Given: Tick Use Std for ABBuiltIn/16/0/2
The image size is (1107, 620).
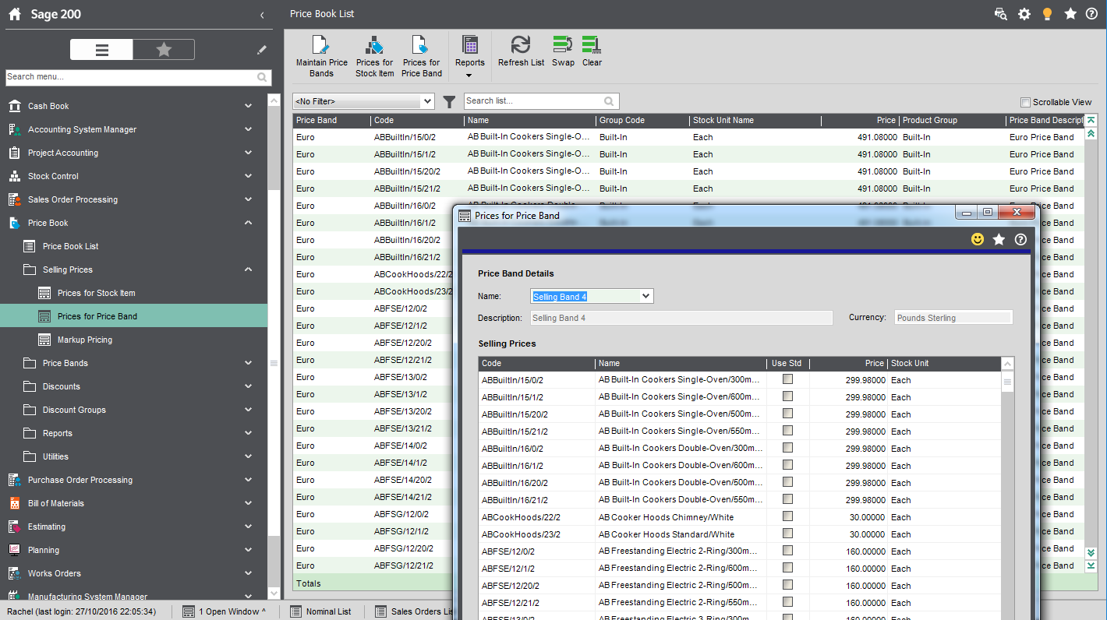Looking at the screenshot, I should pyautogui.click(x=787, y=448).
